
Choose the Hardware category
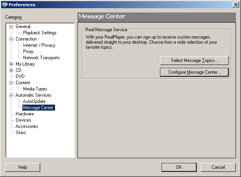[24, 114]
